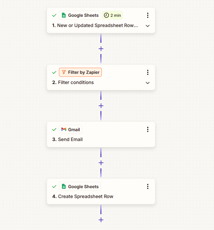Open three-dot menu on Gmail step

[x=147, y=129]
